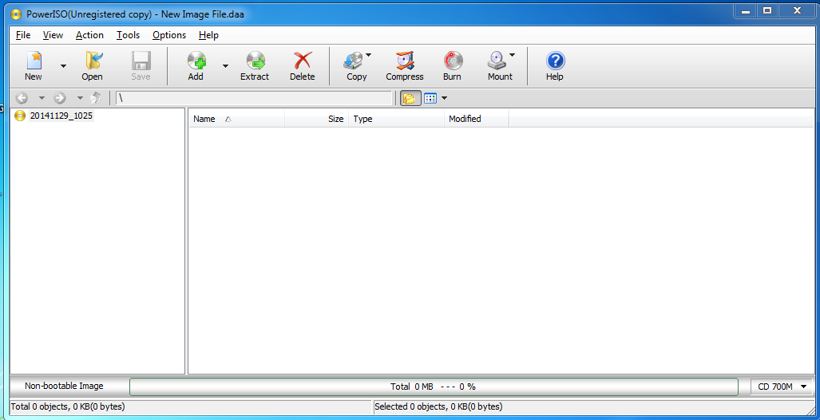
Task: Click the Total 0 MB capacity bar
Action: tap(434, 387)
